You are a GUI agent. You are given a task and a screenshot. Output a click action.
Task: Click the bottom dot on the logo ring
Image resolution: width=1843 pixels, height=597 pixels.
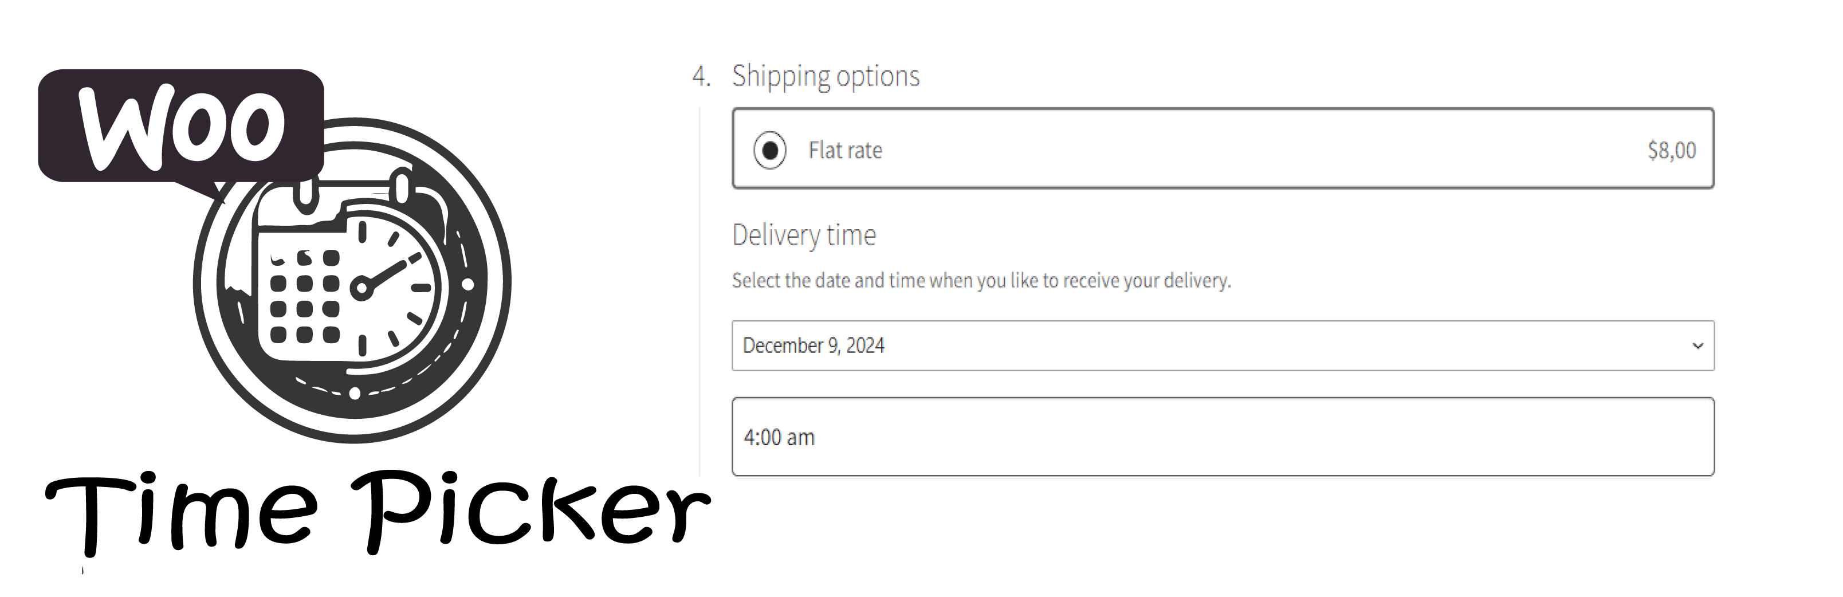354,393
